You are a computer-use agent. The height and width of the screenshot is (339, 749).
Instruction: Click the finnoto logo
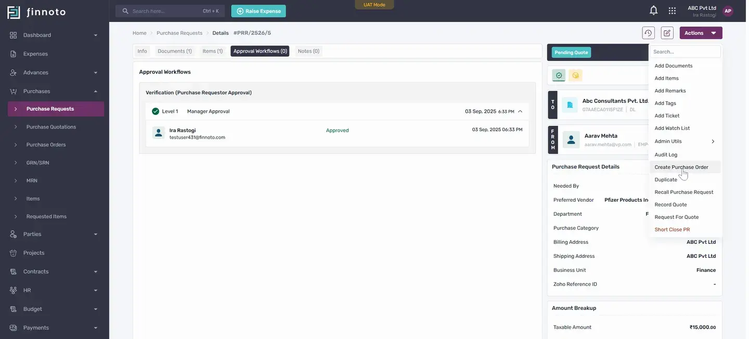[x=36, y=12]
